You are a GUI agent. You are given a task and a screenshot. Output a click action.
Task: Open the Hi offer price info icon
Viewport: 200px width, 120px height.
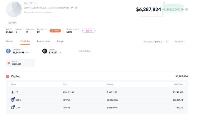[x=79, y=29]
